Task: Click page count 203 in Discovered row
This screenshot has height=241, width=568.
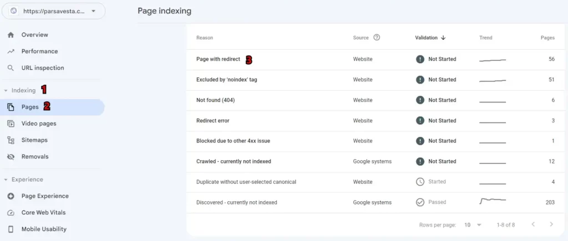Action: [x=550, y=203]
